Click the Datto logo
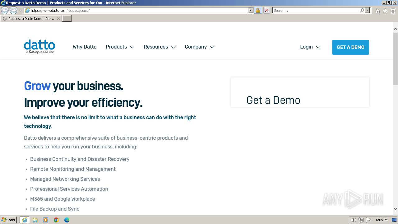Viewport: 398px width, 224px height. pos(39,46)
